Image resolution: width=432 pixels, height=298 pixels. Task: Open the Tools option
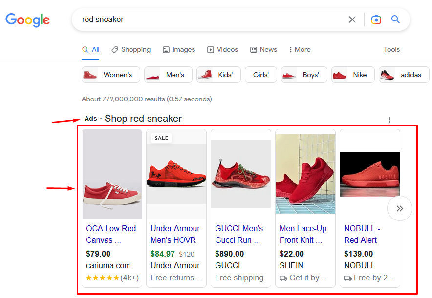[392, 49]
